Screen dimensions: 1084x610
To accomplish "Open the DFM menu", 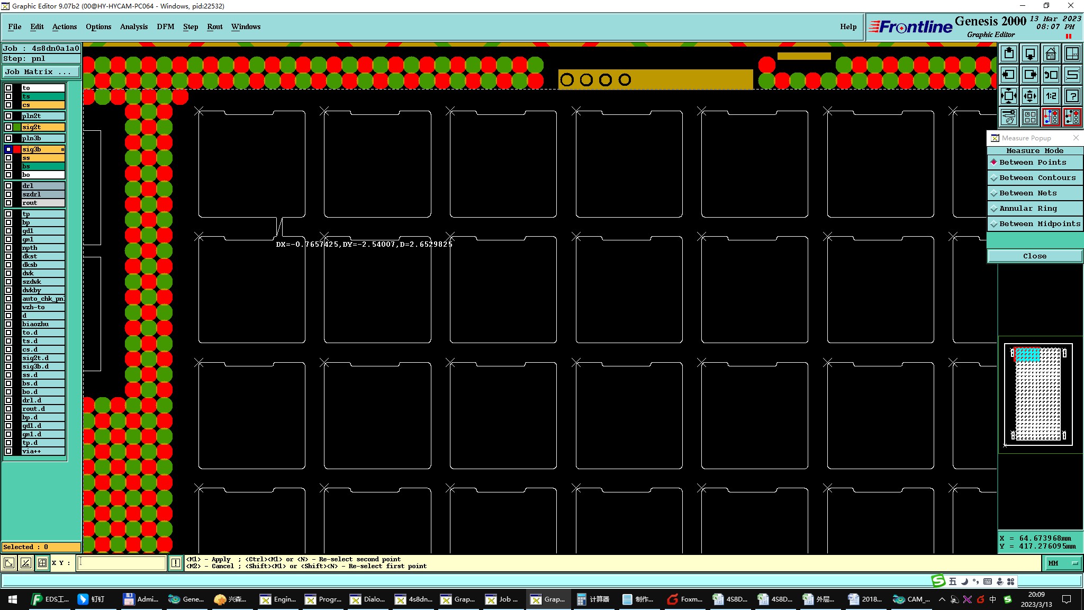I will [165, 26].
